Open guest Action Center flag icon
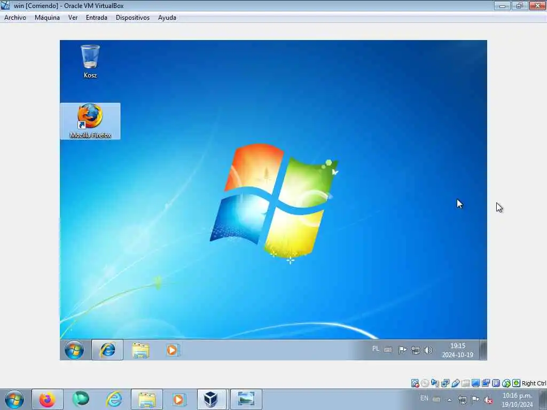The image size is (547, 410). [x=402, y=350]
